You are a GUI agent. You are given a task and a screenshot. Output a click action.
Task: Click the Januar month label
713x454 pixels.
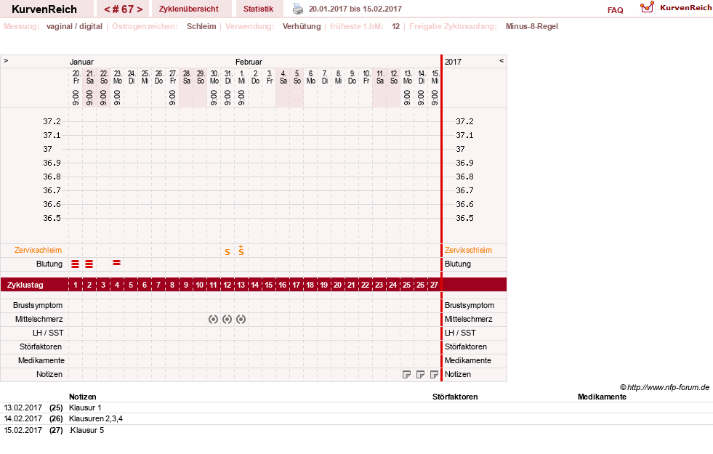tap(81, 62)
